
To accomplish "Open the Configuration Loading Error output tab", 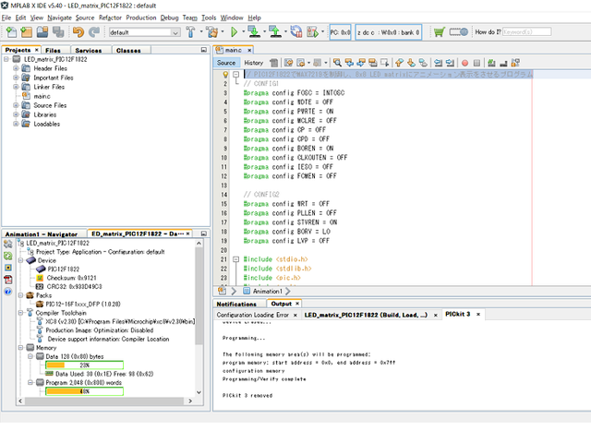I will tap(253, 315).
